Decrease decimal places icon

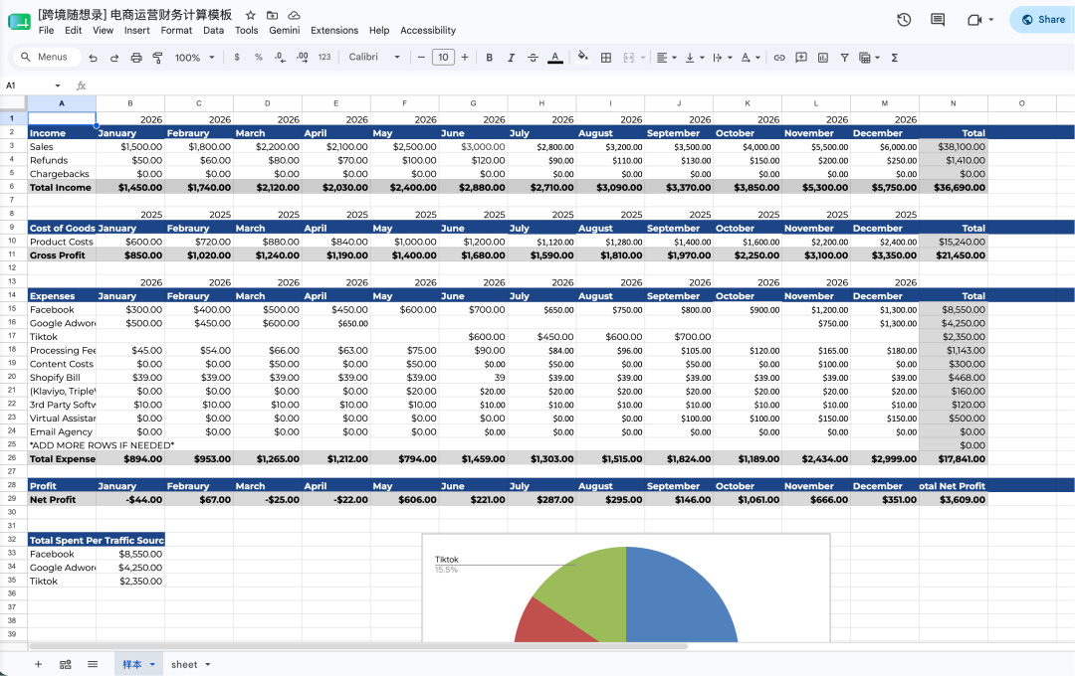280,58
